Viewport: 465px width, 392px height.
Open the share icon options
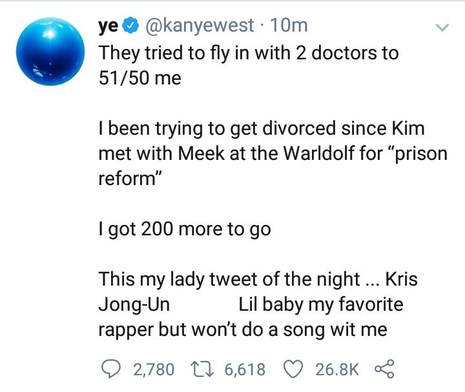coord(384,369)
